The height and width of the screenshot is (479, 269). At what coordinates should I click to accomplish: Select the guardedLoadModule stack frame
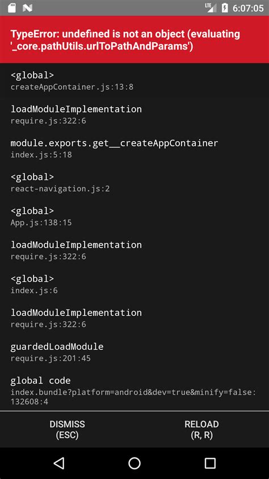tap(134, 352)
